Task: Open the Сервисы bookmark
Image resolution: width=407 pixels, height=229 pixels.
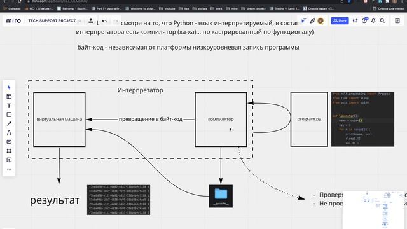Action: coord(11,8)
